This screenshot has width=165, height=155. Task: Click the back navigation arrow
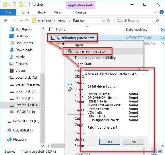click(x=6, y=21)
